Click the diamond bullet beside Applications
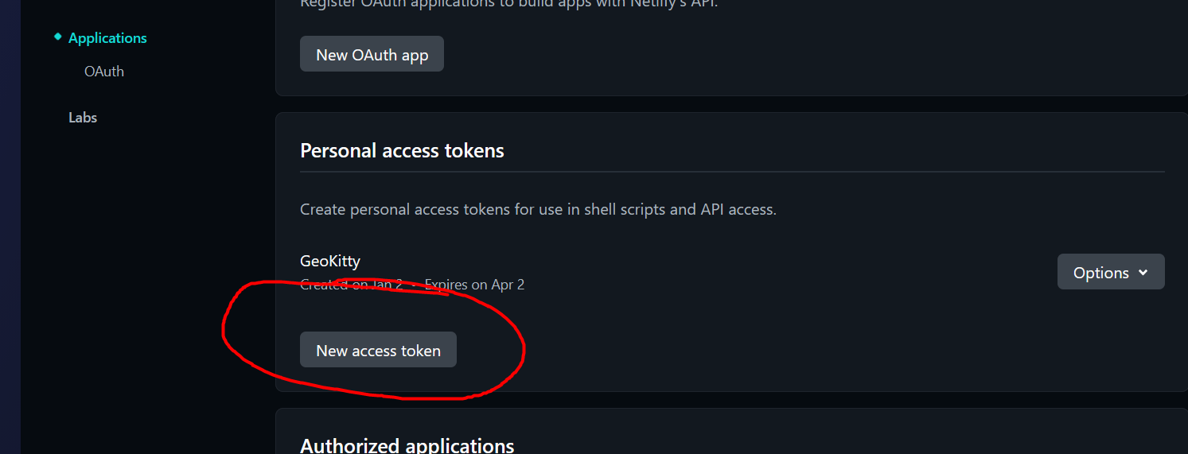This screenshot has width=1188, height=454. [x=57, y=37]
